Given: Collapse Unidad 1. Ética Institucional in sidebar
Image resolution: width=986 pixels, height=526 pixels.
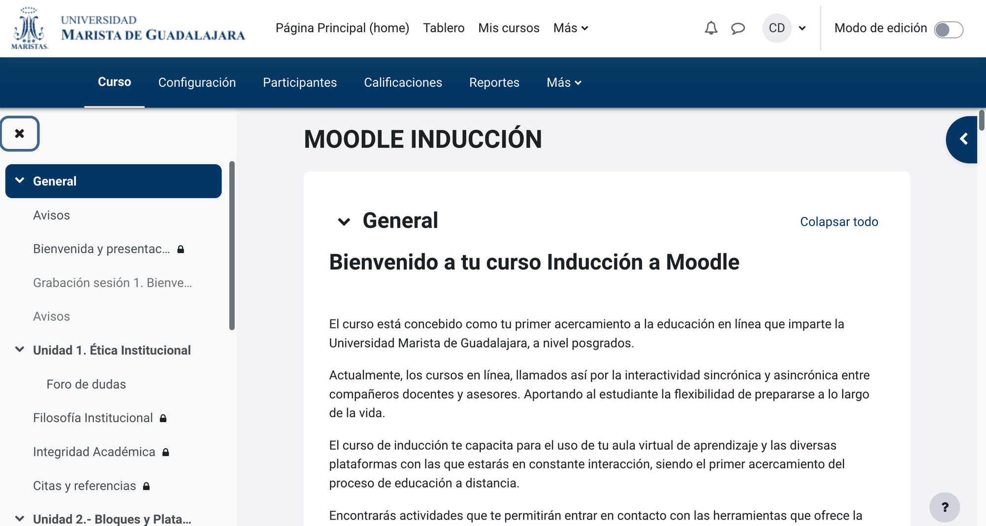Looking at the screenshot, I should [20, 350].
